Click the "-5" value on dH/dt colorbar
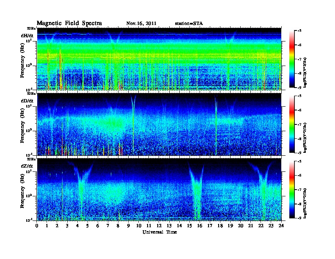The image size is (335, 259). coord(299,31)
